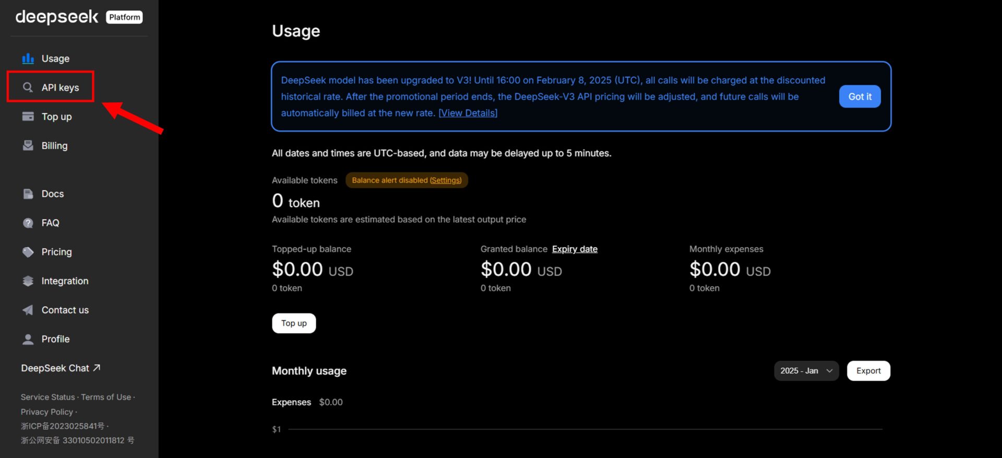Open the Service Status footer link
1002x458 pixels.
[x=47, y=397]
